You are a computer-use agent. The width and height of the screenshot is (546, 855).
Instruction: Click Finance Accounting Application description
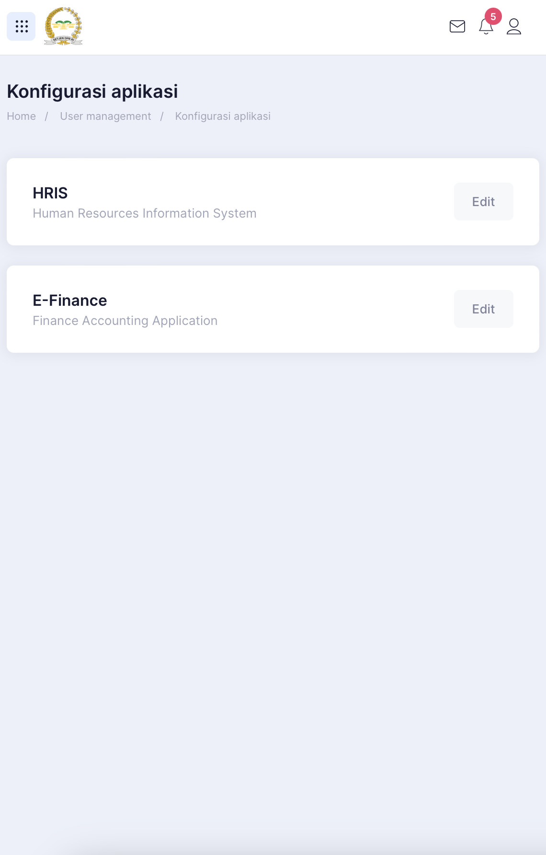coord(125,321)
